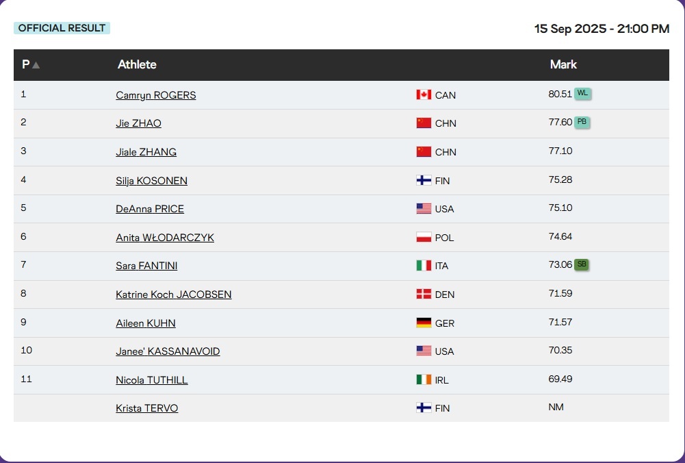Open Jie ZHAO athlete profile link
Image resolution: width=685 pixels, height=463 pixels.
click(138, 124)
